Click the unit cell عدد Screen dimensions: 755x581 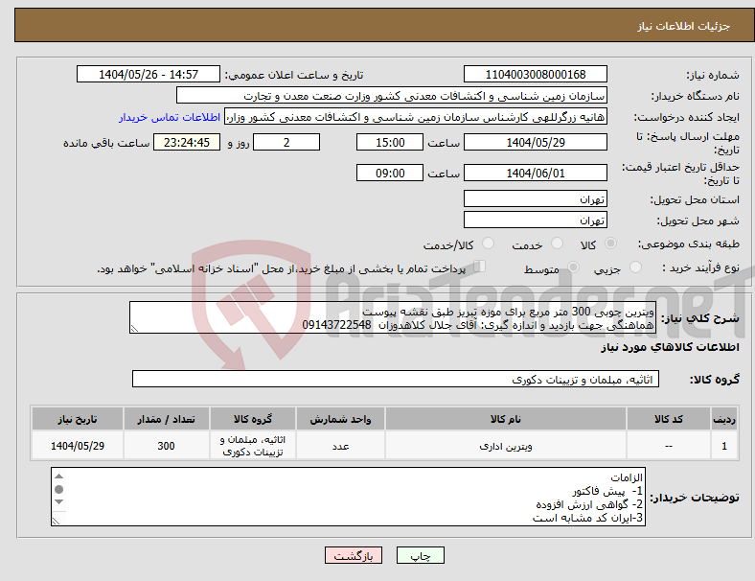point(340,446)
